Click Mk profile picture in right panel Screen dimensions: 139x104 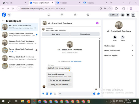click(x=119, y=25)
